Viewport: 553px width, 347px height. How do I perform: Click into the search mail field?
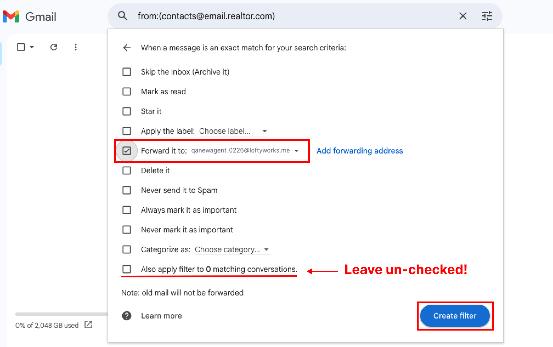tap(288, 16)
